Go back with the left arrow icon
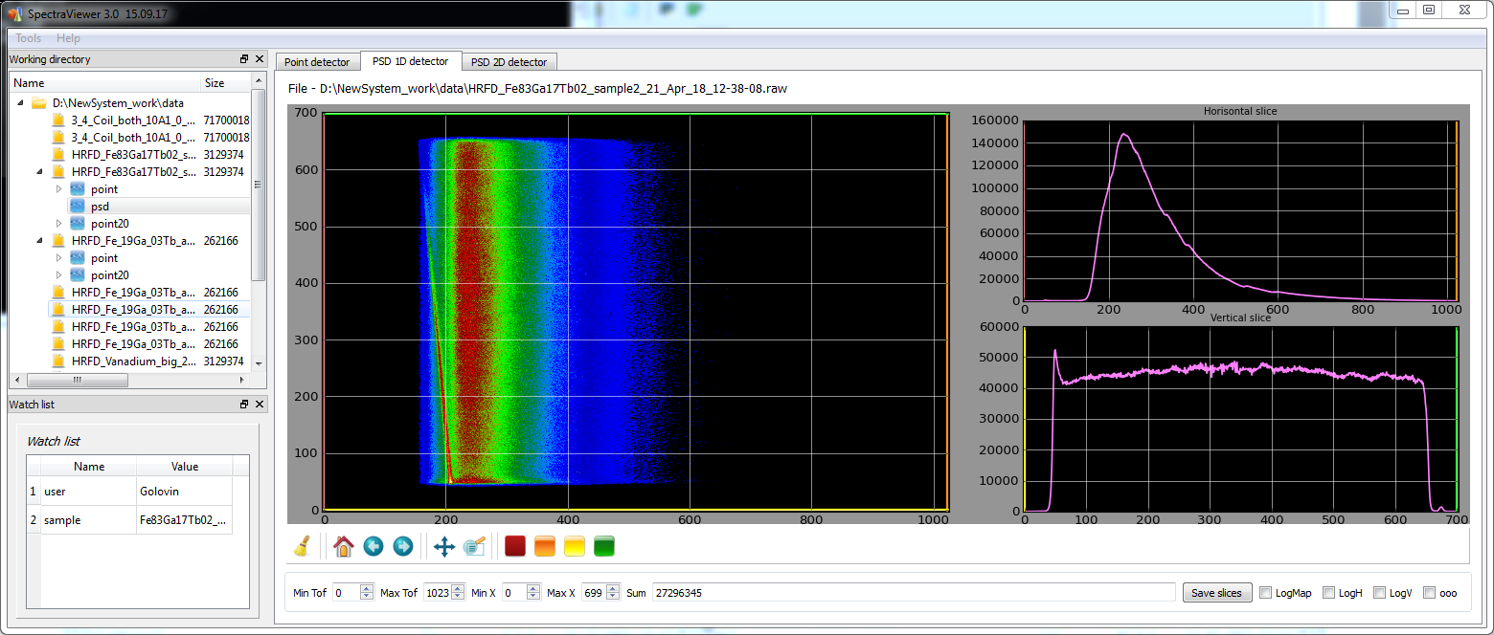 coord(373,546)
